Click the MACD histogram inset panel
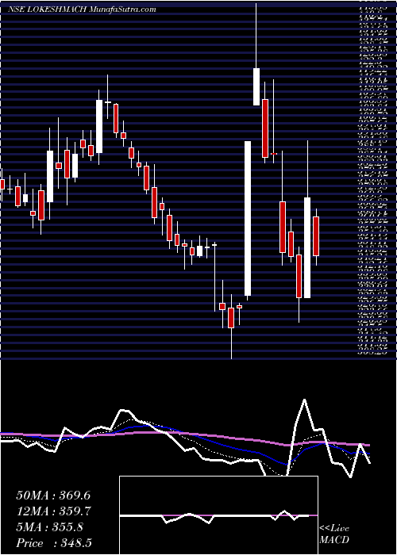The width and height of the screenshot is (397, 555). pyautogui.click(x=218, y=515)
